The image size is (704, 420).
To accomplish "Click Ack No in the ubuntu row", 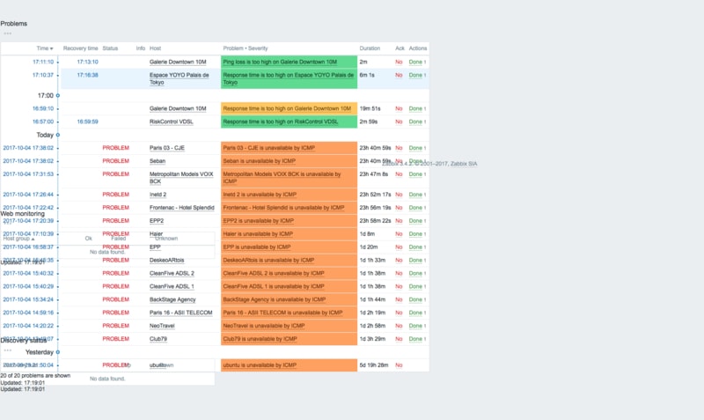I will tap(399, 365).
